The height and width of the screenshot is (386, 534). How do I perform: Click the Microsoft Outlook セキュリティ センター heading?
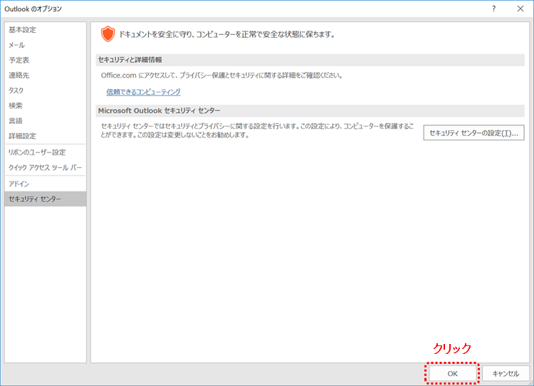(x=159, y=110)
